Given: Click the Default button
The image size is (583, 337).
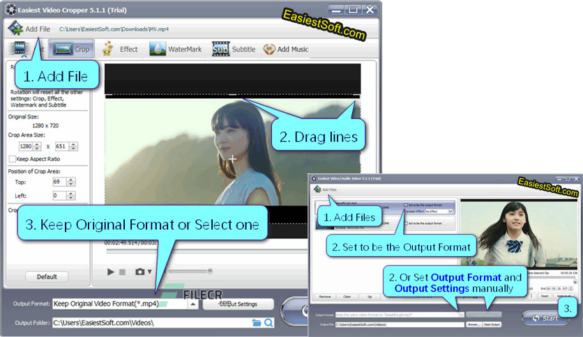Looking at the screenshot, I should [47, 276].
